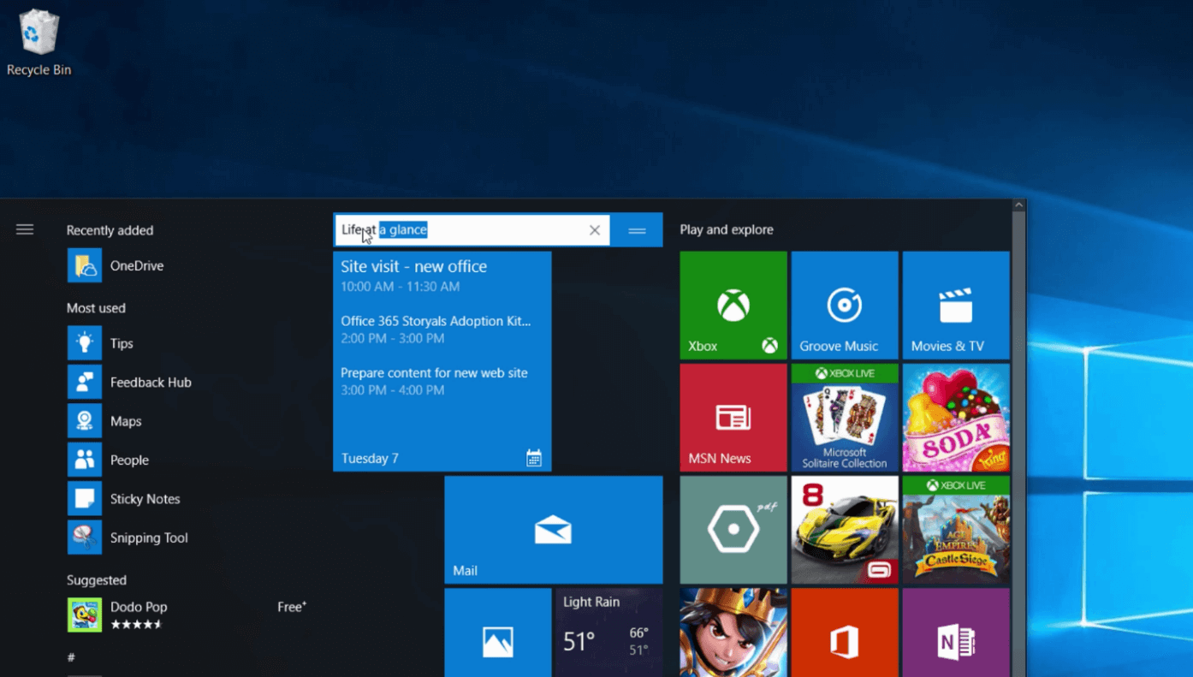1193x677 pixels.
Task: Open Candy Crush Soda tile
Action: click(x=955, y=417)
